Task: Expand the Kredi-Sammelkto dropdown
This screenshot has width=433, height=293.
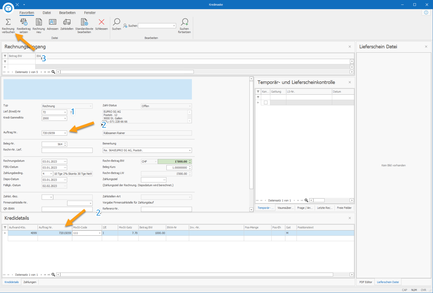Action: click(x=65, y=118)
